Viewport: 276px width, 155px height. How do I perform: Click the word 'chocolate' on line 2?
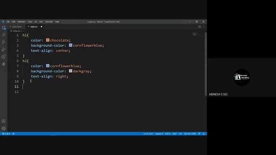60,40
